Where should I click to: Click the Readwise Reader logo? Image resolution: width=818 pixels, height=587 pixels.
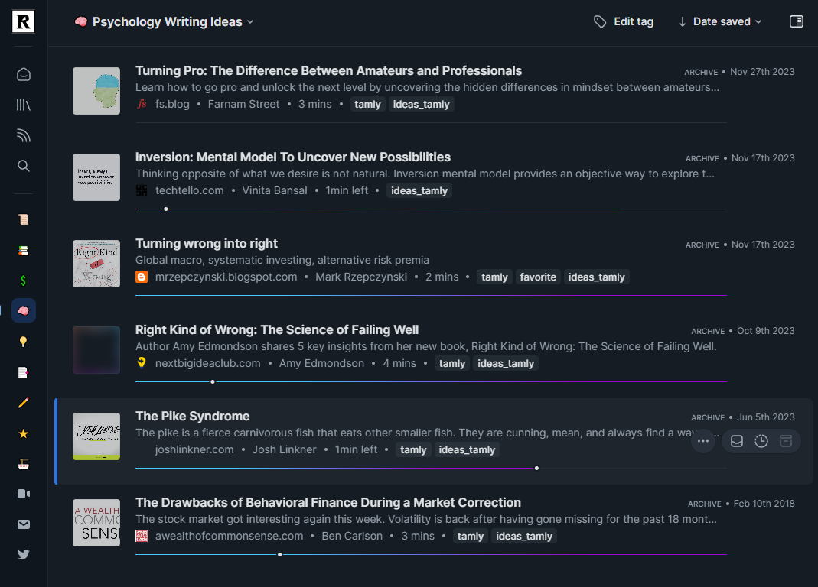point(24,21)
